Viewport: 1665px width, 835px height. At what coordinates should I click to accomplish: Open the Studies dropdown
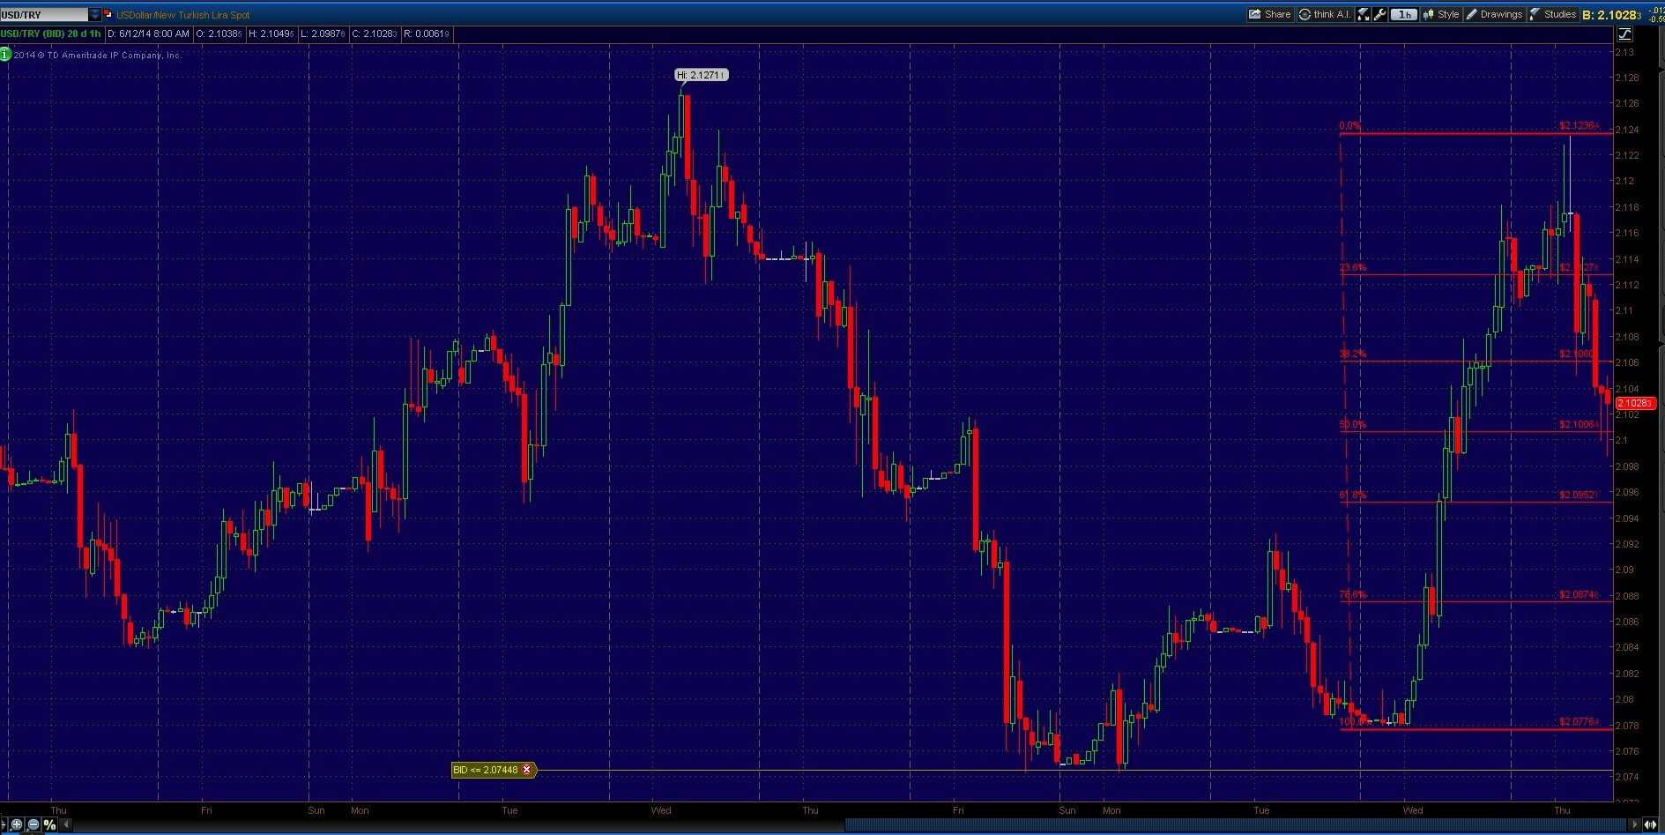1552,14
